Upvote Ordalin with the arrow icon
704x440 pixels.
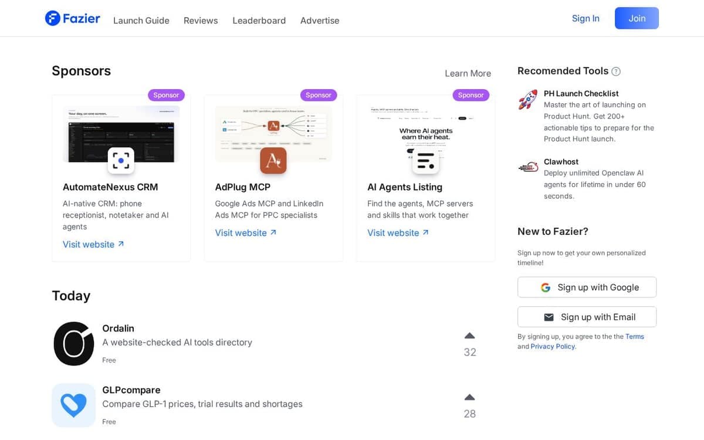[469, 336]
